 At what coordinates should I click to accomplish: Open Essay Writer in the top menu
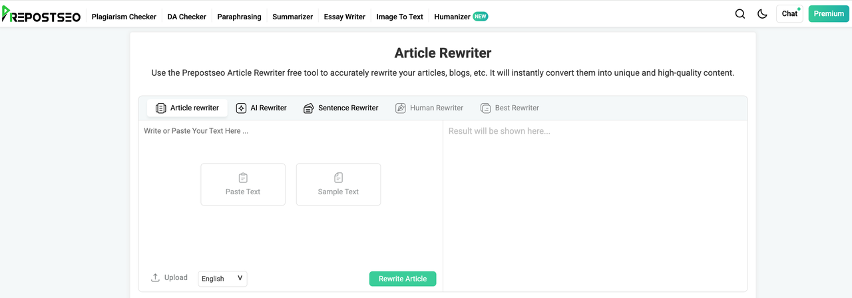(345, 17)
